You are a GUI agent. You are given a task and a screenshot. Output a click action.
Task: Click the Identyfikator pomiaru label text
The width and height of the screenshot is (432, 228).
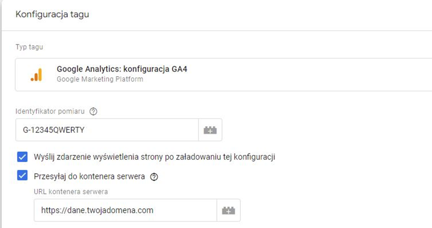pyautogui.click(x=50, y=111)
